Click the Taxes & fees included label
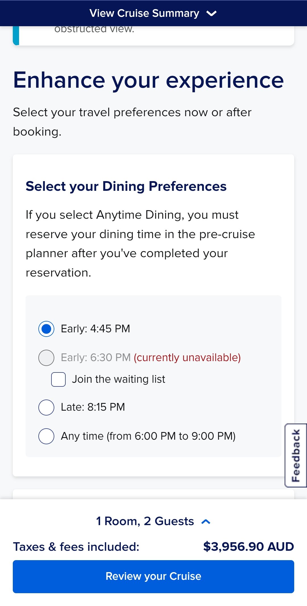The height and width of the screenshot is (606, 307). pyautogui.click(x=76, y=547)
